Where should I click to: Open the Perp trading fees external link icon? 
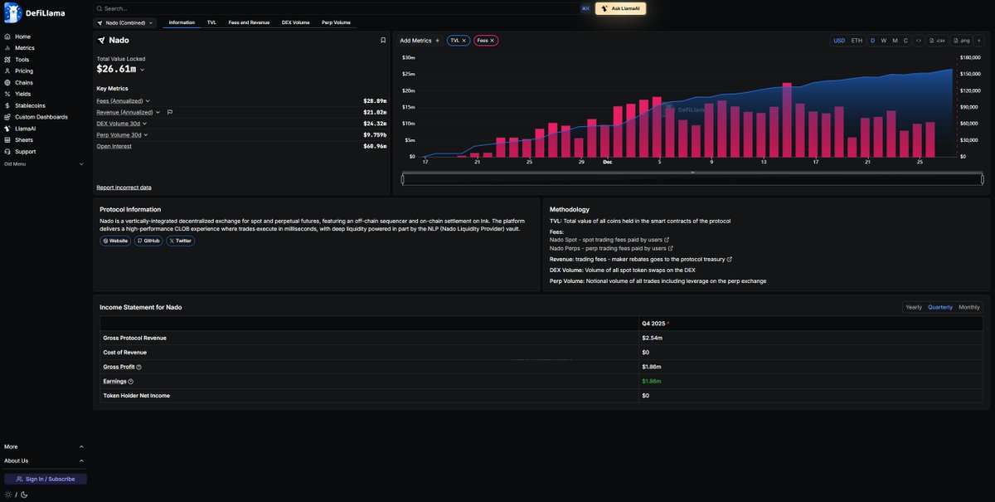(x=671, y=248)
